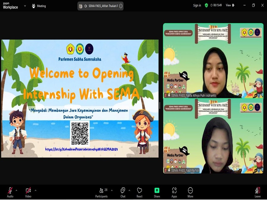Open the Participants panel
267x200 pixels.
pos(101,192)
